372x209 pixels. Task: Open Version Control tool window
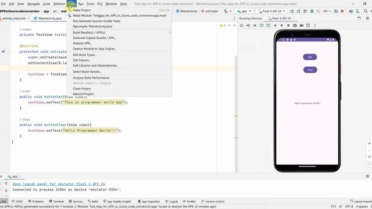(213, 201)
